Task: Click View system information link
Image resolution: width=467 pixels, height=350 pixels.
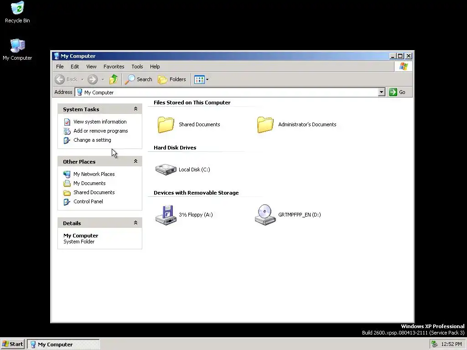Action: click(x=100, y=122)
